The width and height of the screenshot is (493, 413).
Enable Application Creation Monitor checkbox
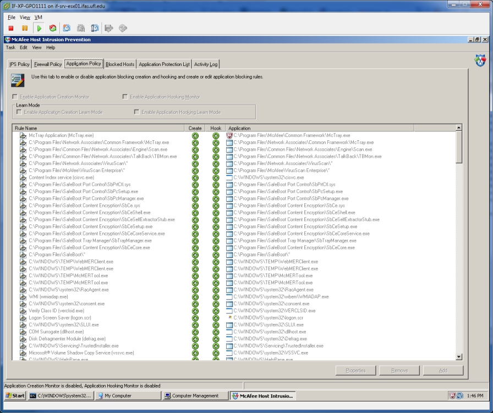[15, 97]
